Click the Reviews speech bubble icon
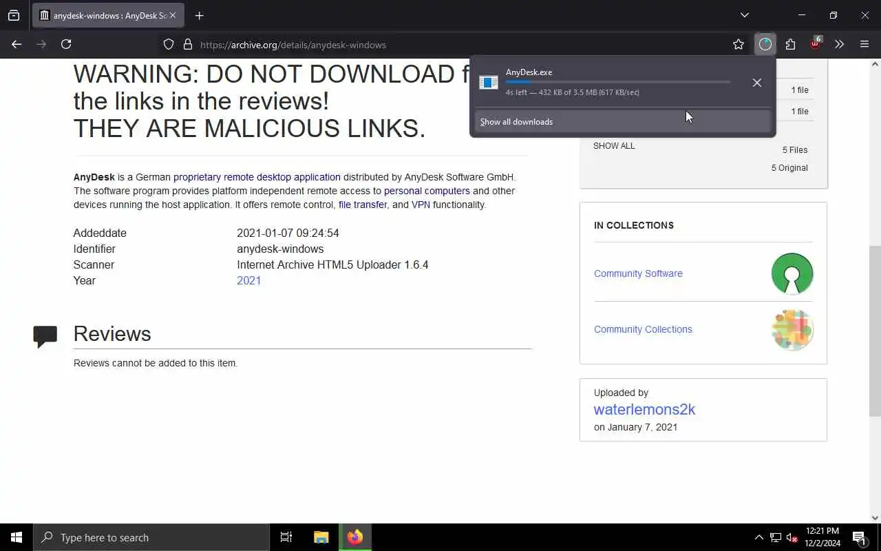Image resolution: width=881 pixels, height=551 pixels. click(x=45, y=336)
